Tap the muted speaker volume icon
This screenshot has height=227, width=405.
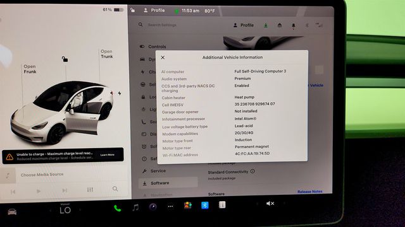pyautogui.click(x=270, y=204)
